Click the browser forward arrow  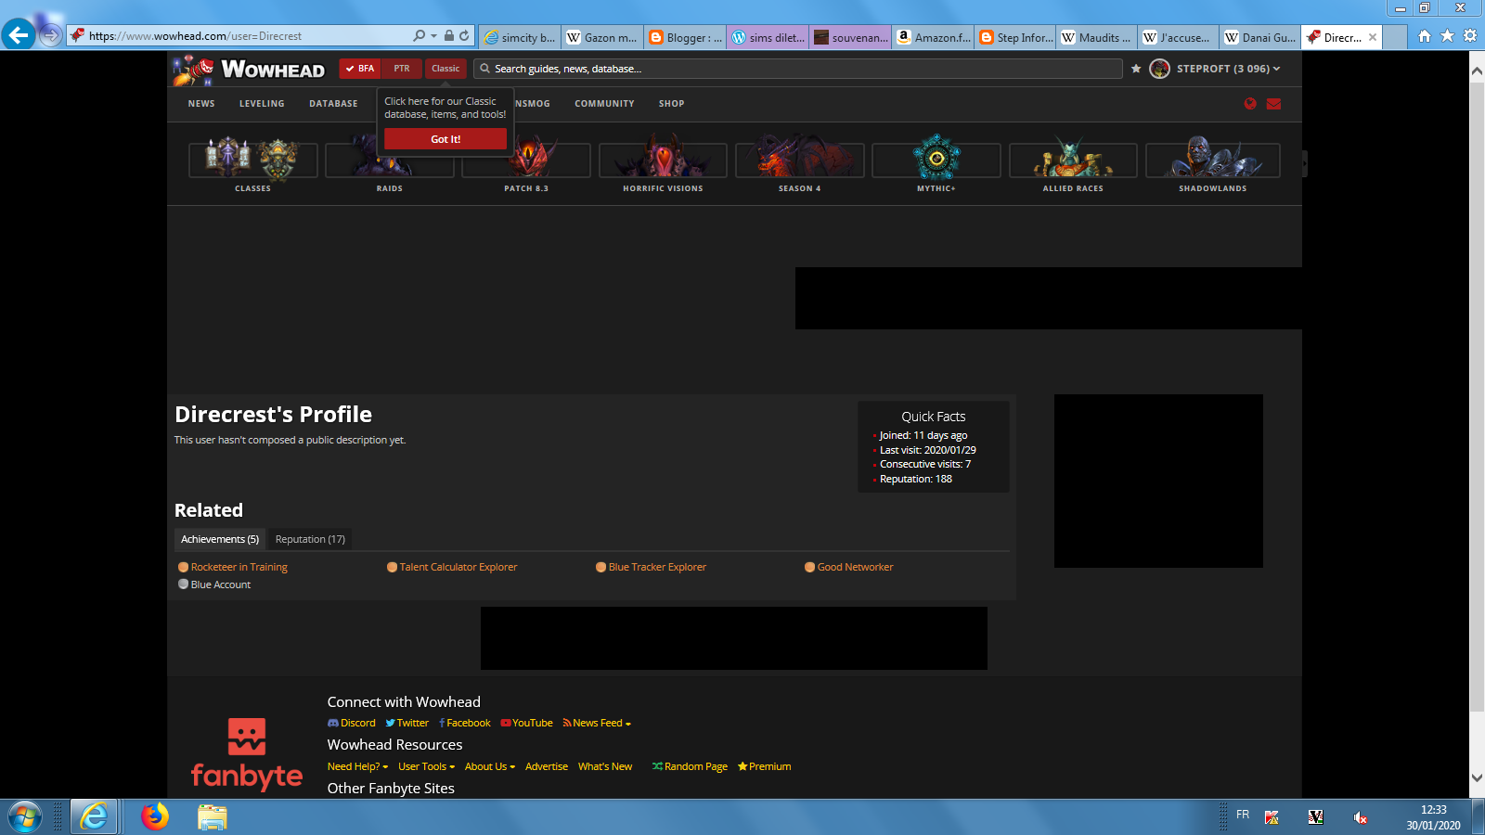tap(51, 35)
